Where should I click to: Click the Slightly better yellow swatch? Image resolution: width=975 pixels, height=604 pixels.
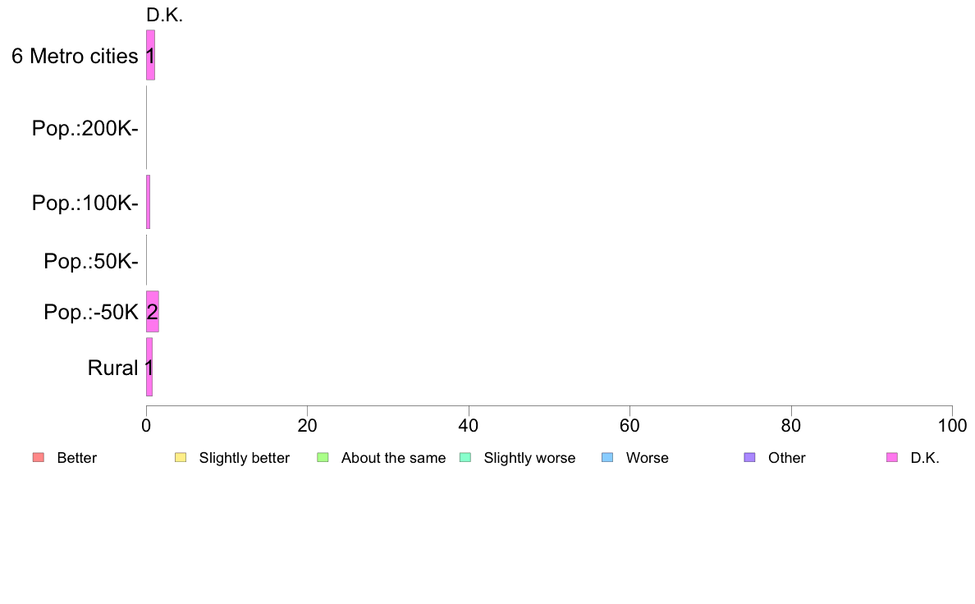181,457
